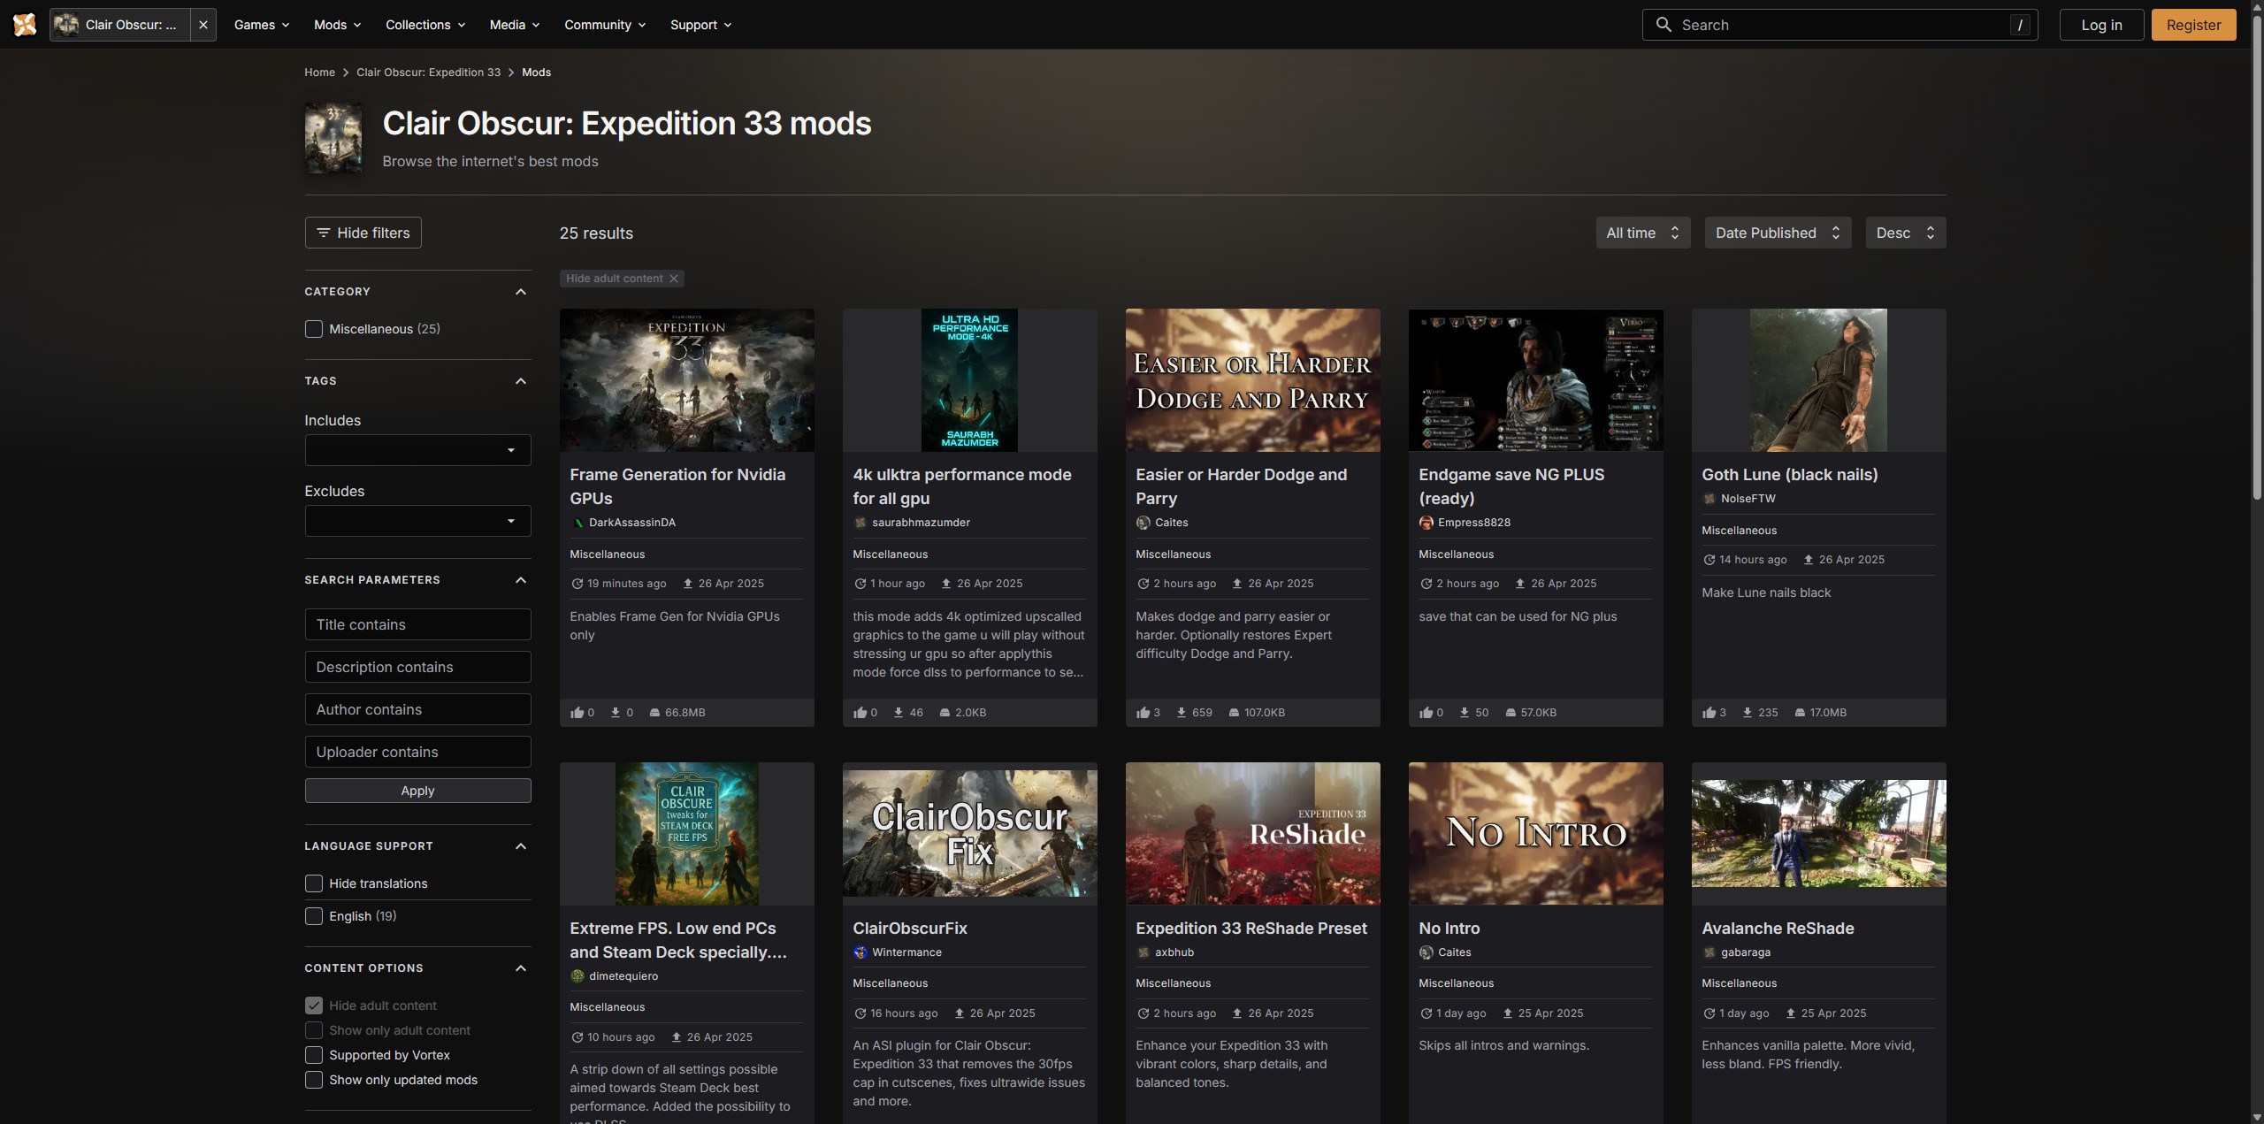
Task: Collapse the Tags filter section
Action: (x=520, y=380)
